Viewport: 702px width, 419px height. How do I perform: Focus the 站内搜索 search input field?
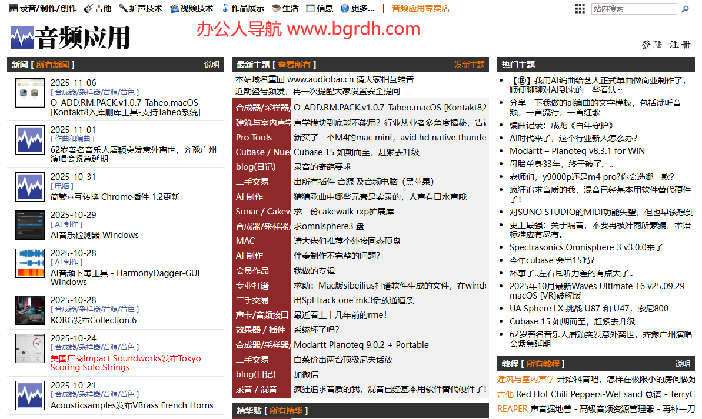[633, 9]
